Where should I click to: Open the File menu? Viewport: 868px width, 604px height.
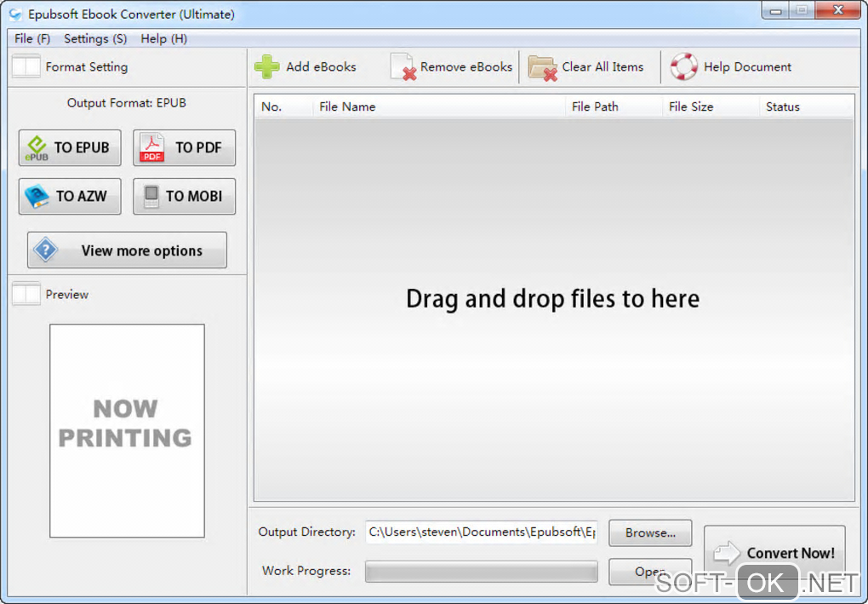(x=32, y=39)
